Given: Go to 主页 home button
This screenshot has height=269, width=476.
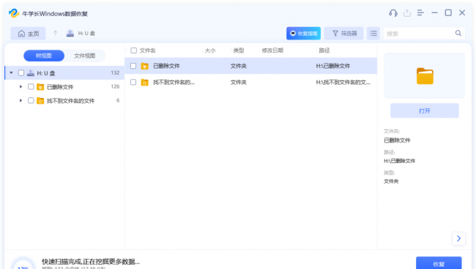Looking at the screenshot, I should coord(29,34).
